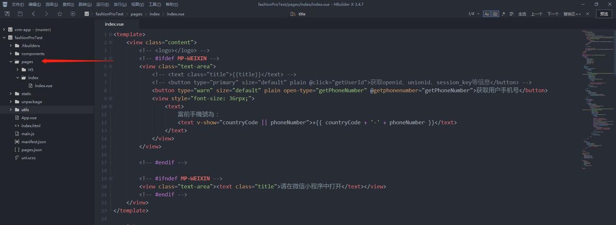This screenshot has height=225, width=616.
Task: Click 全选 to select all matches
Action: (x=522, y=14)
